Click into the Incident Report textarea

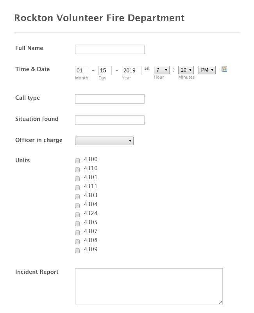pyautogui.click(x=149, y=286)
